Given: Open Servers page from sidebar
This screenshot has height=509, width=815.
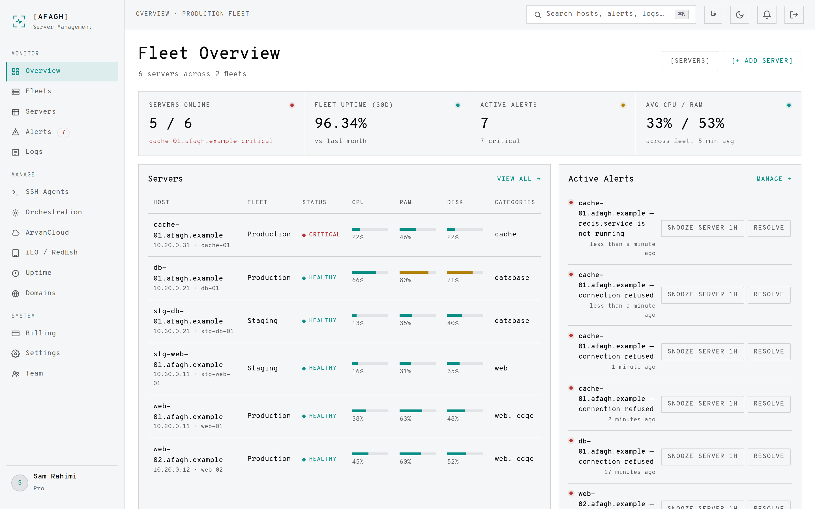Looking at the screenshot, I should point(62,111).
